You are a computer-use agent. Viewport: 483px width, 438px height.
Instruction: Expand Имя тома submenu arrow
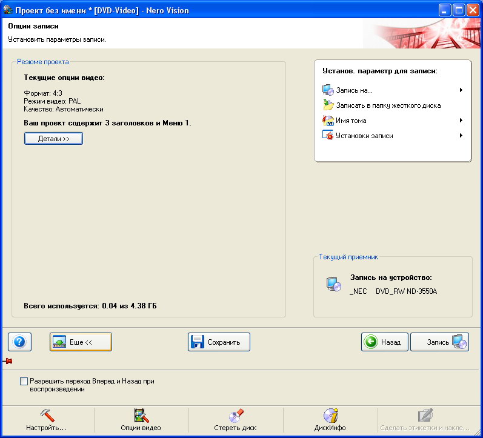point(461,120)
